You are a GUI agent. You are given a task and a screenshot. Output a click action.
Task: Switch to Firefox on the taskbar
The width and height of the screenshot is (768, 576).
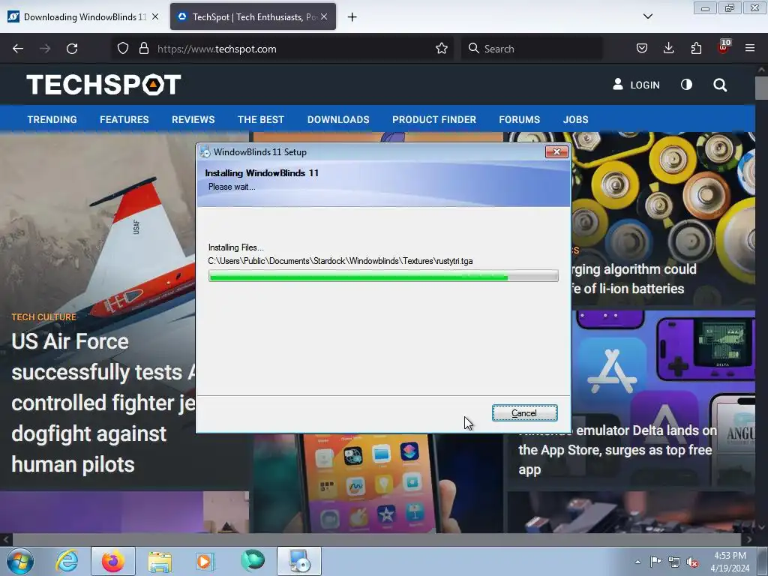point(113,561)
